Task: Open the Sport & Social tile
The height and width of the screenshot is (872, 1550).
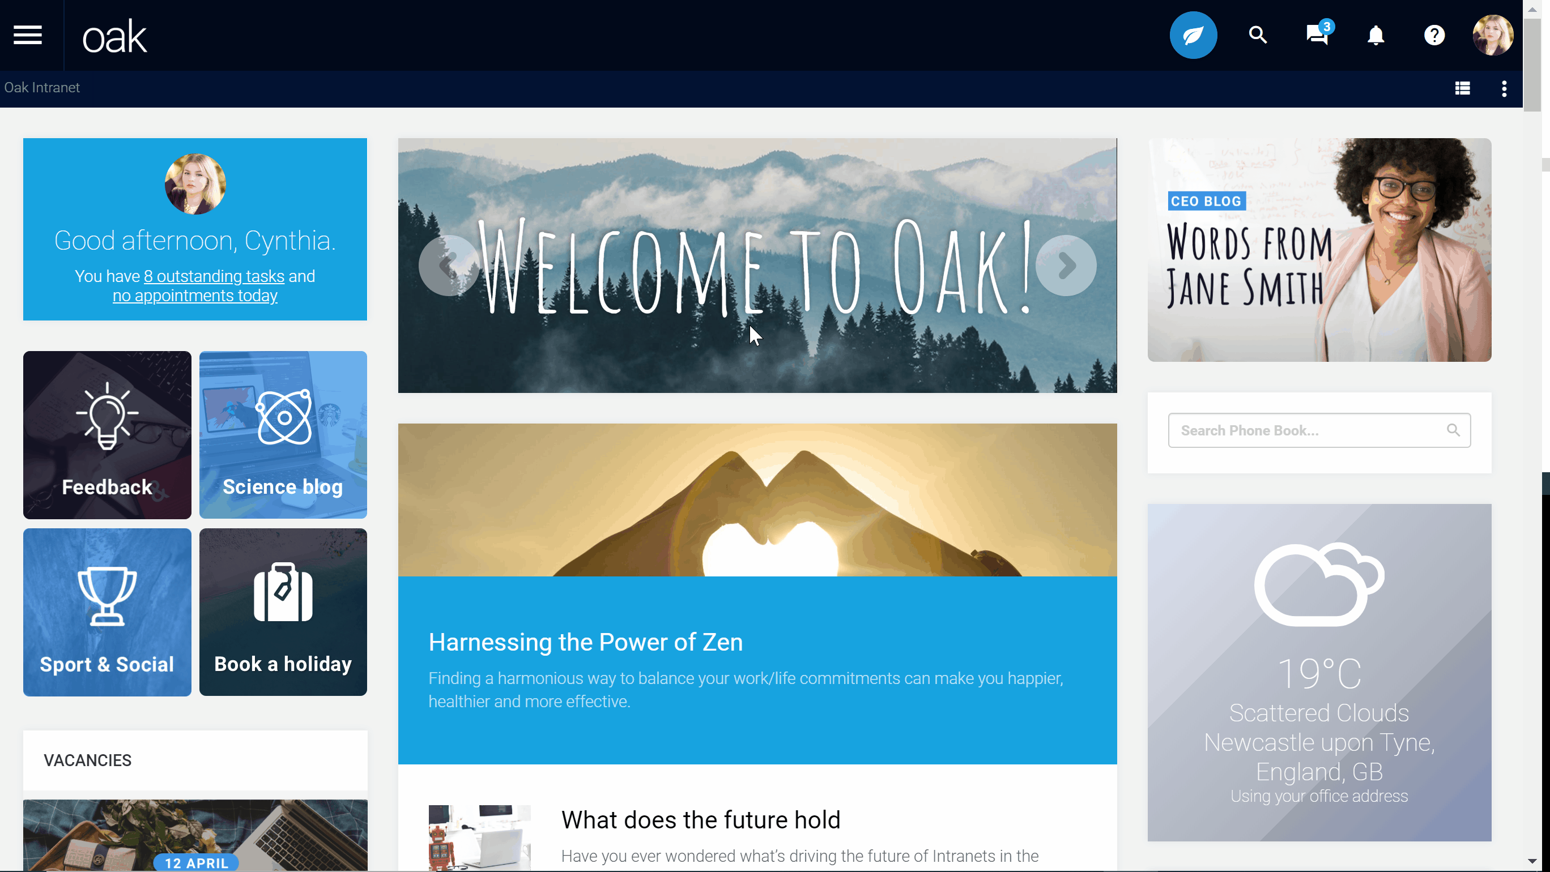Action: [x=107, y=612]
